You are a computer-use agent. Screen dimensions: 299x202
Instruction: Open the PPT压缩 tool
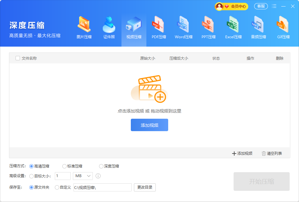click(208, 29)
